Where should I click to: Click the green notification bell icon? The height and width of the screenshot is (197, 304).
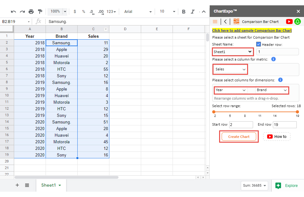(x=298, y=21)
